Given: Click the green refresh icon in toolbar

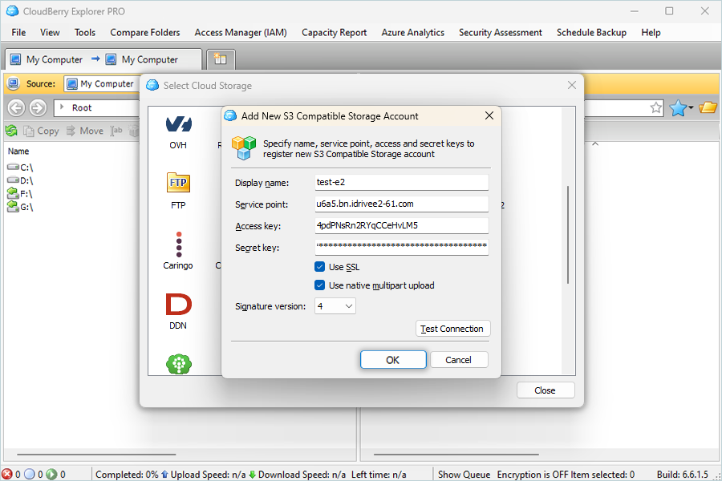Looking at the screenshot, I should click(x=11, y=131).
